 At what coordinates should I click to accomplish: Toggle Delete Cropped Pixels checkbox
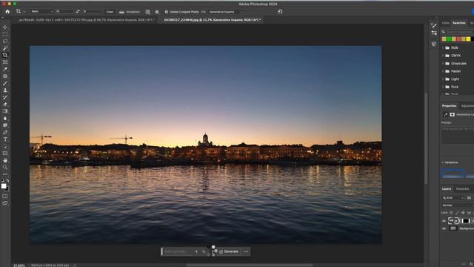[166, 12]
